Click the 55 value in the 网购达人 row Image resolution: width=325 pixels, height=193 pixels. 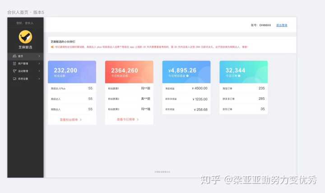coord(90,109)
